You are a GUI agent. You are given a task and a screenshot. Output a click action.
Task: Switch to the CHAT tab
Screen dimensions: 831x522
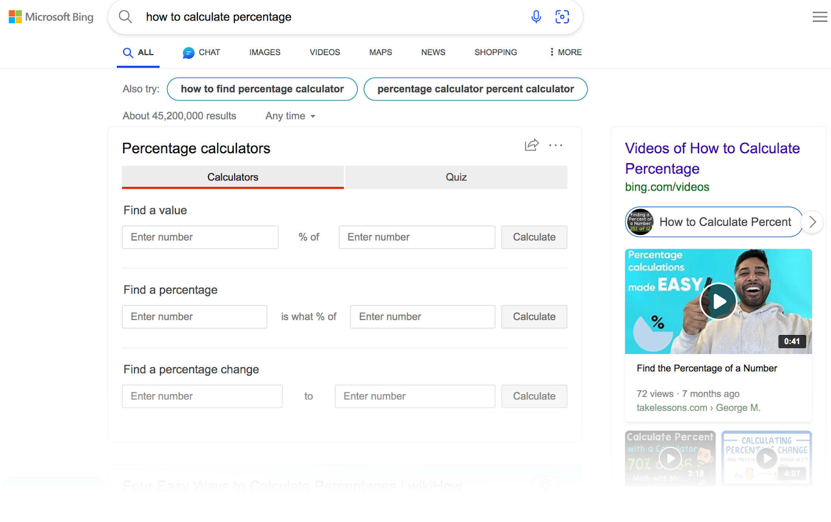point(202,52)
